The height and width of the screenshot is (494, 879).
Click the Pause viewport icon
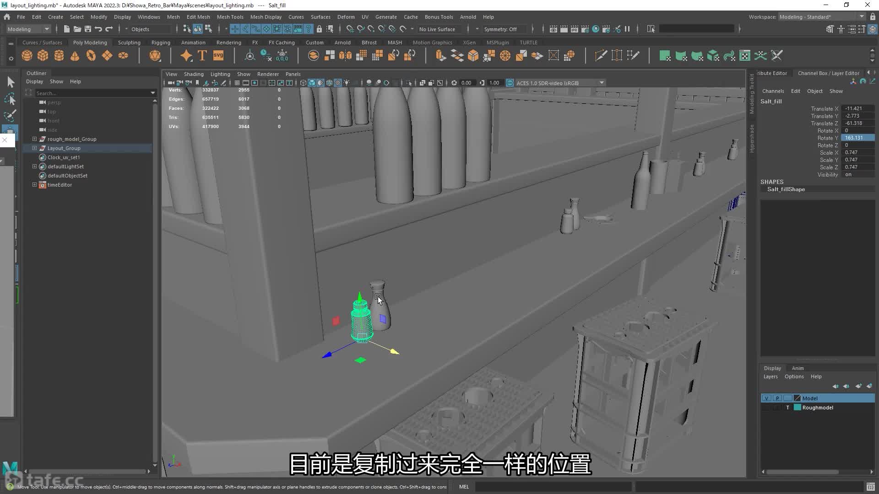(x=627, y=29)
